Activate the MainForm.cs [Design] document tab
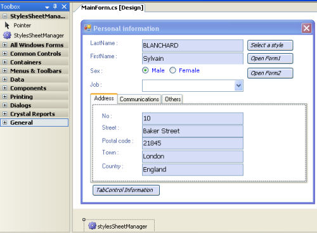The image size is (317, 233). point(112,8)
